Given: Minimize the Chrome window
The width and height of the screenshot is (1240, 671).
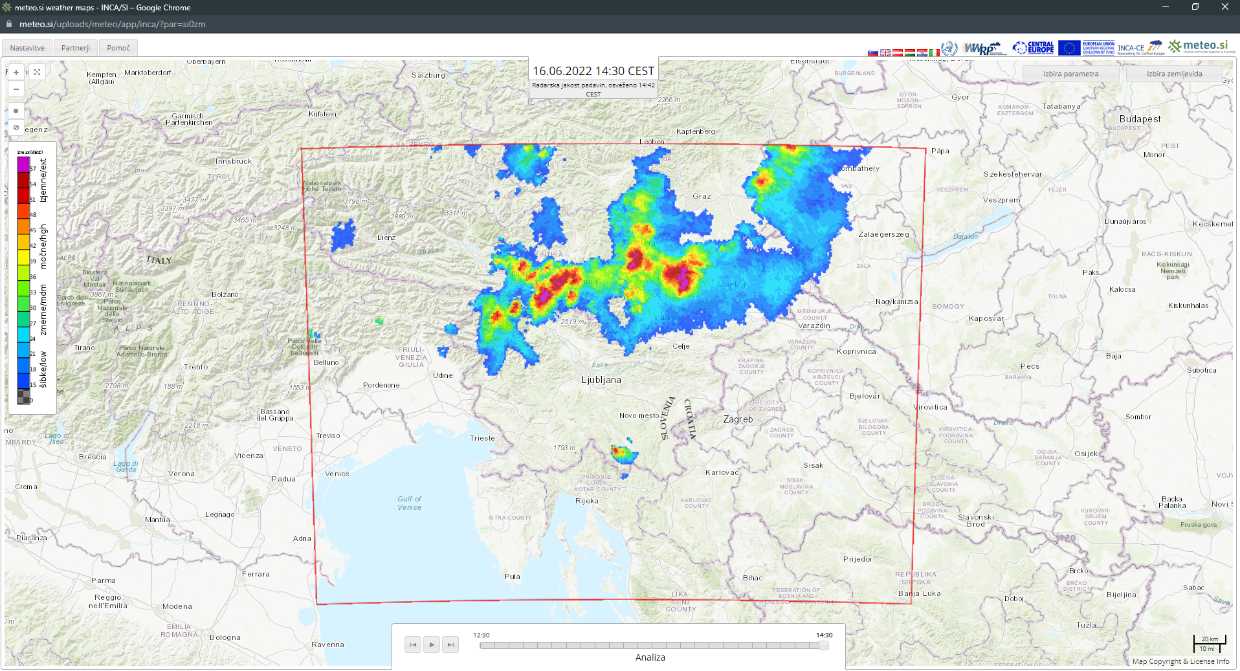Looking at the screenshot, I should tap(1165, 7).
